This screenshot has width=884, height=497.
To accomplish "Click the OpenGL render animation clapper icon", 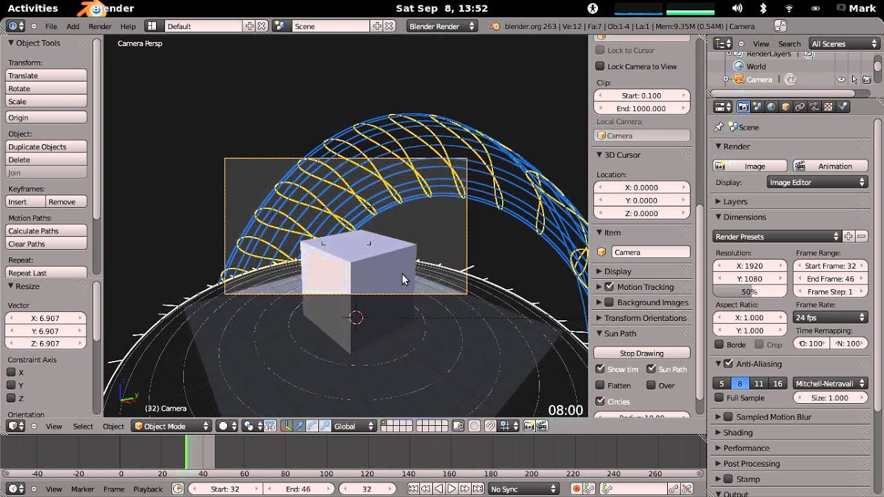I will click(542, 426).
